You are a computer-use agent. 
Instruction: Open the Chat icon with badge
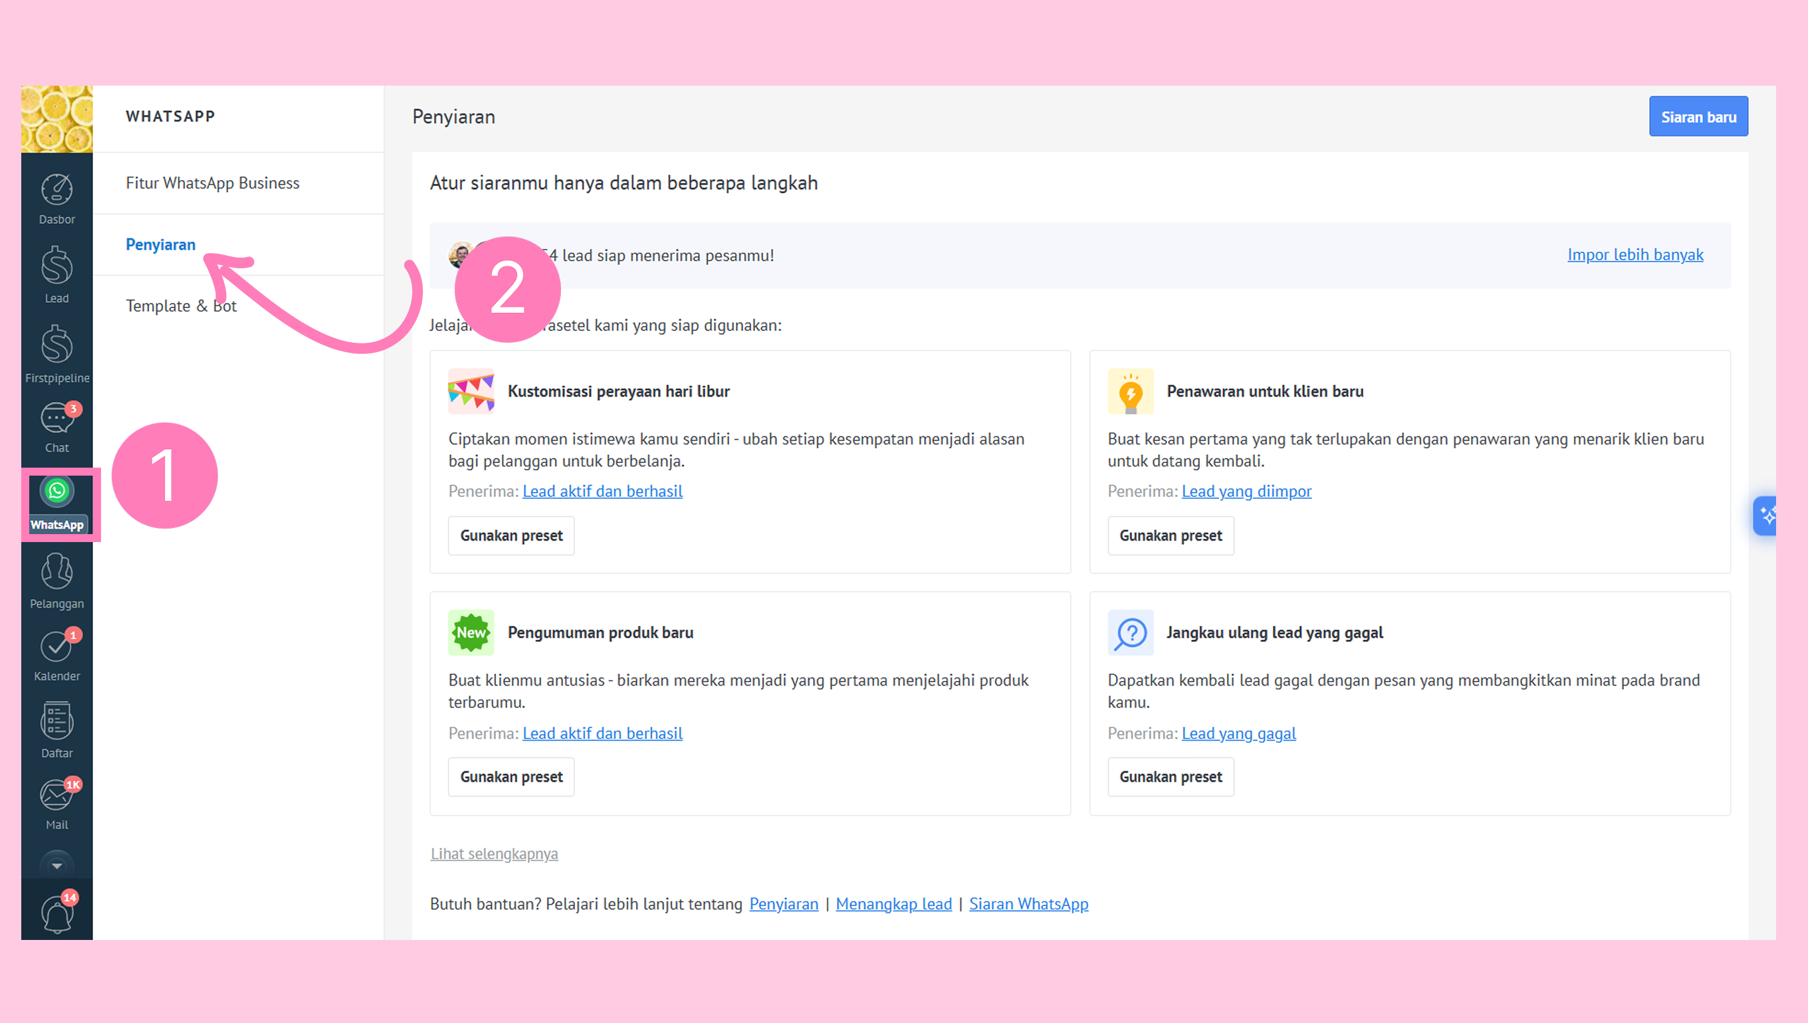(x=57, y=427)
